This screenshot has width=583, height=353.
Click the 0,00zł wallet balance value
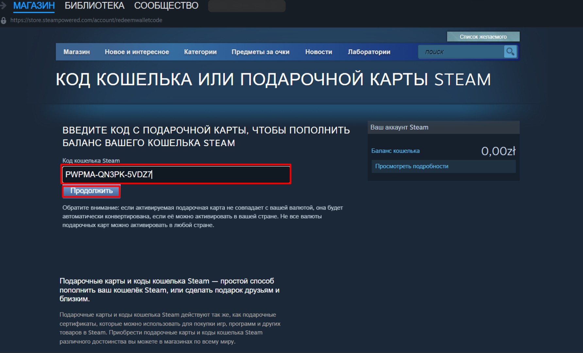click(x=498, y=151)
